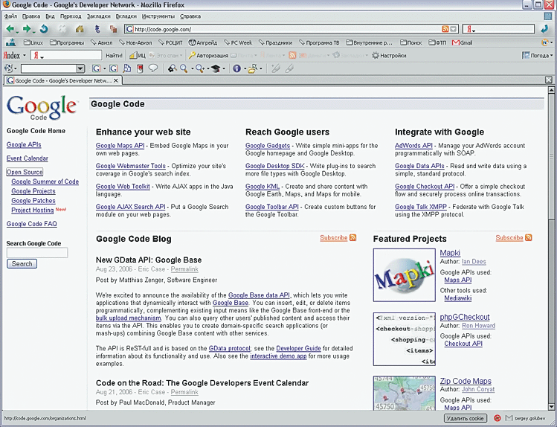This screenshot has height=427, width=557.
Task: Click the folder with magnifier icon
Action: point(252,68)
